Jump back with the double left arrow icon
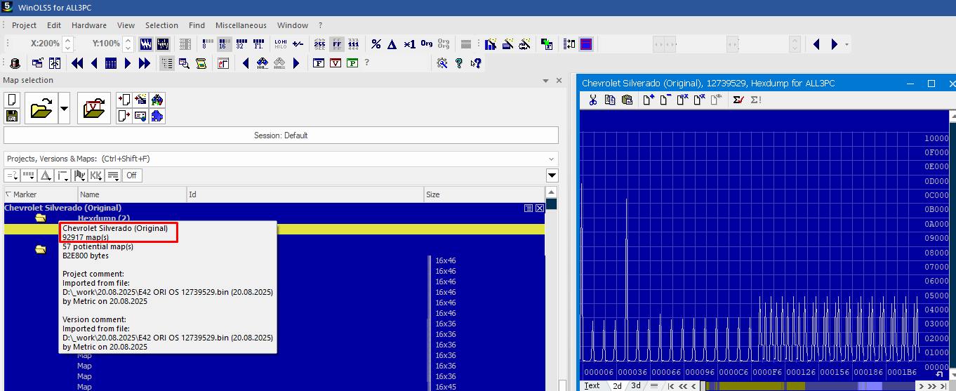The width and height of the screenshot is (956, 391). pos(77,63)
